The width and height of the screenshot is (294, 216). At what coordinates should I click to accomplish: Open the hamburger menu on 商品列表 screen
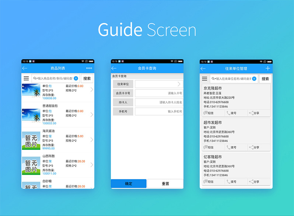point(26,78)
